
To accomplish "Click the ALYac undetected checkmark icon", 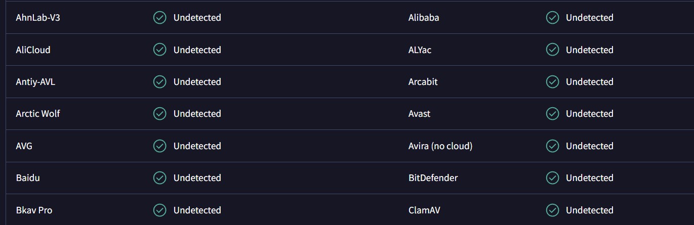I will pos(552,50).
